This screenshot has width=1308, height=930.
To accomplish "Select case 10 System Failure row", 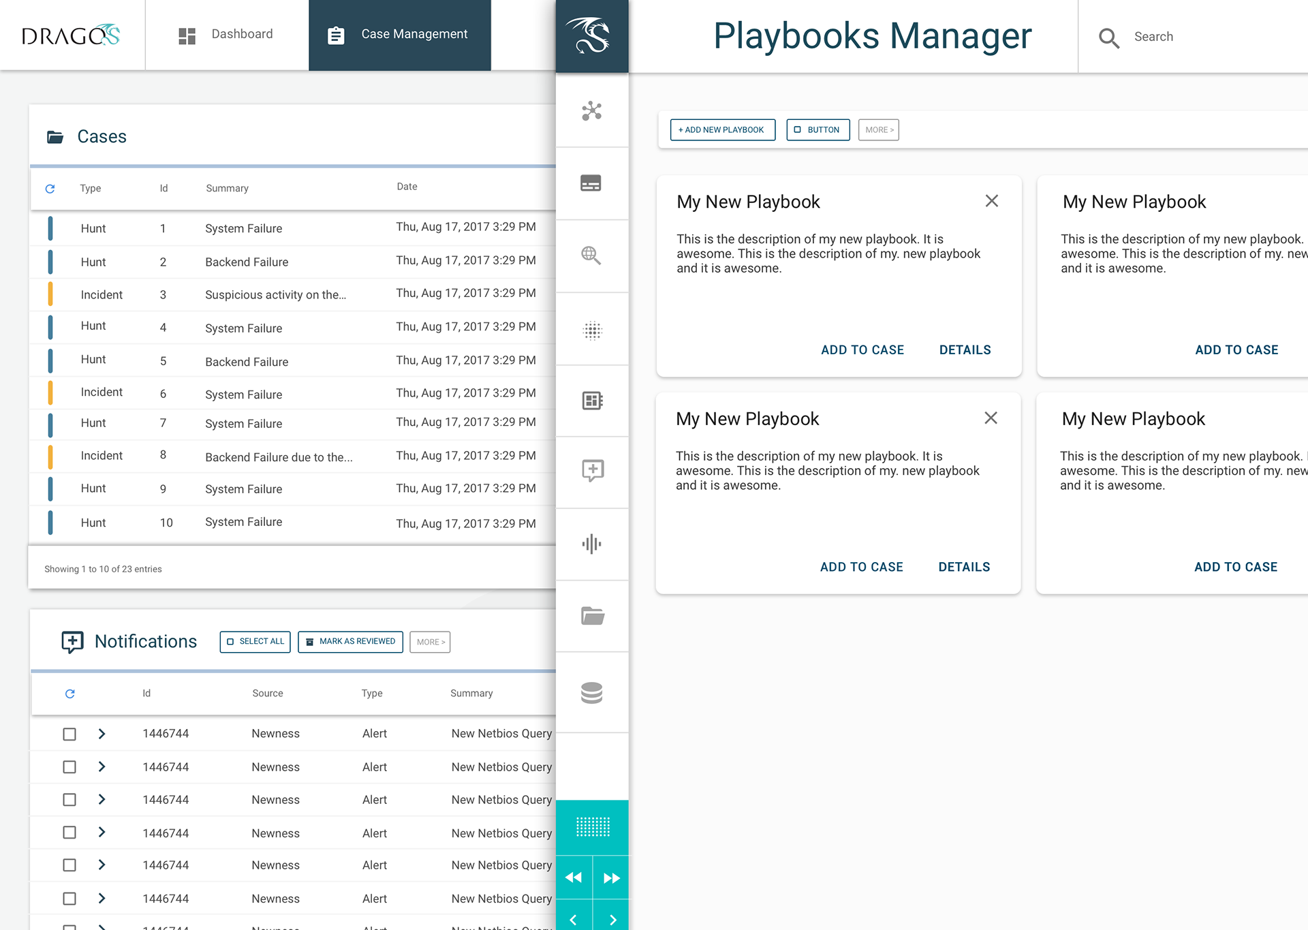I will click(293, 523).
